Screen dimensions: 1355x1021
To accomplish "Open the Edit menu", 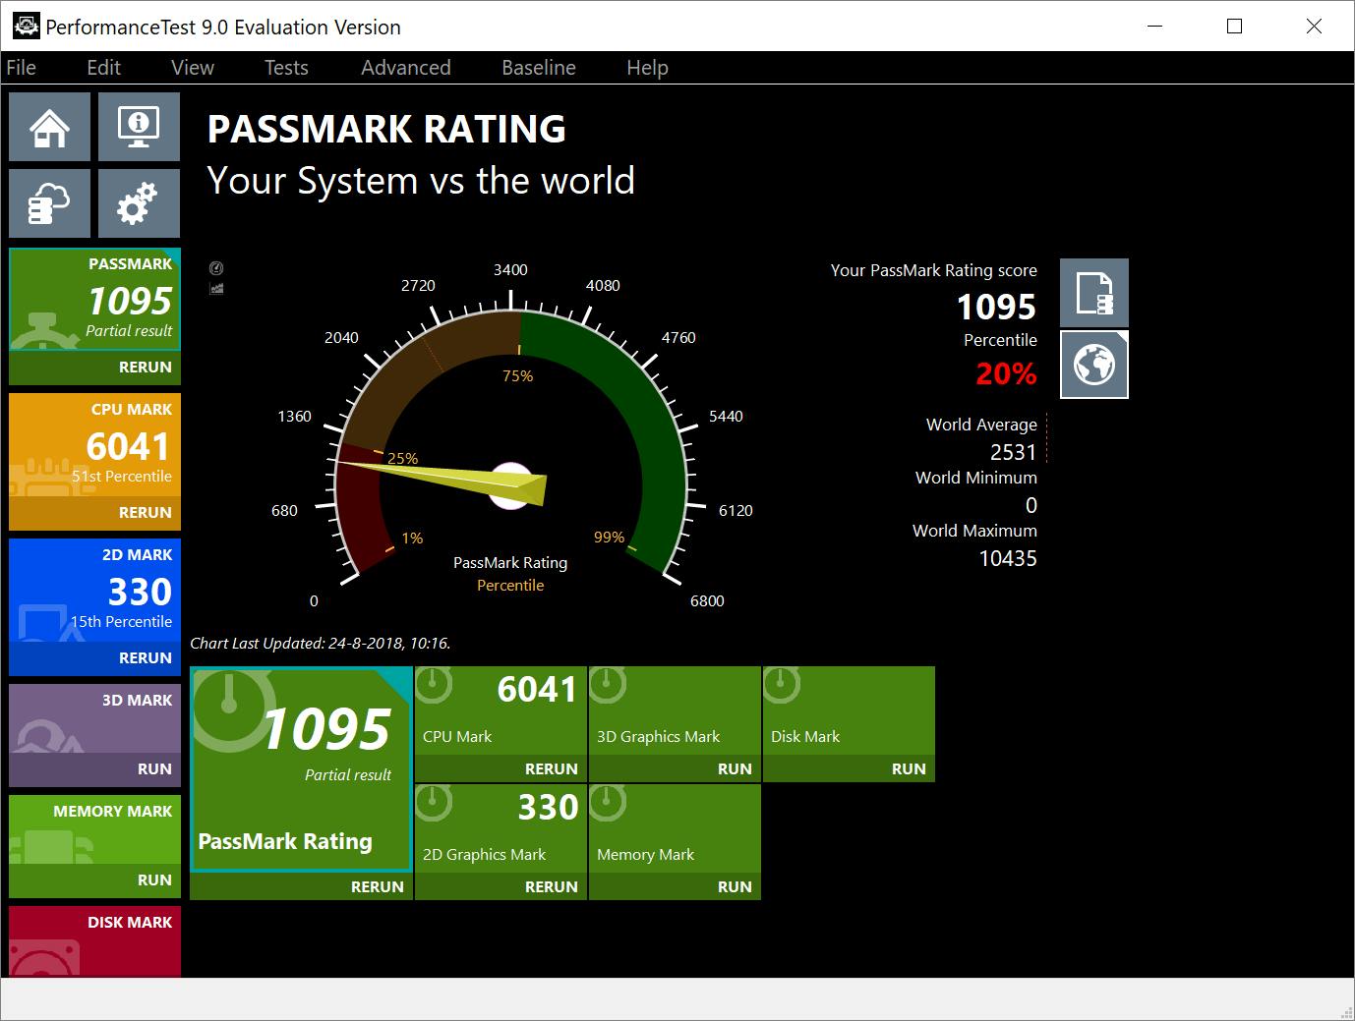I will tap(103, 68).
